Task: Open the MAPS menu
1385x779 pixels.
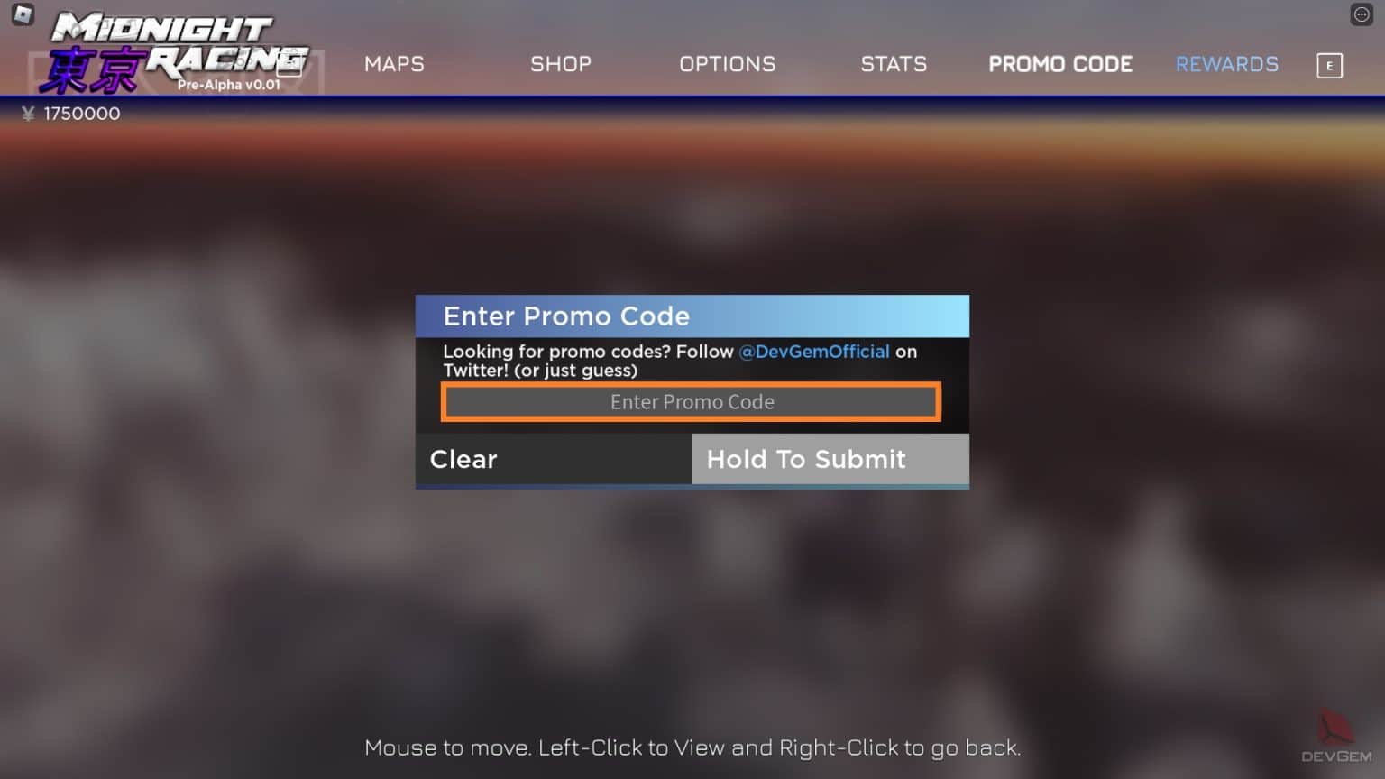Action: [394, 64]
